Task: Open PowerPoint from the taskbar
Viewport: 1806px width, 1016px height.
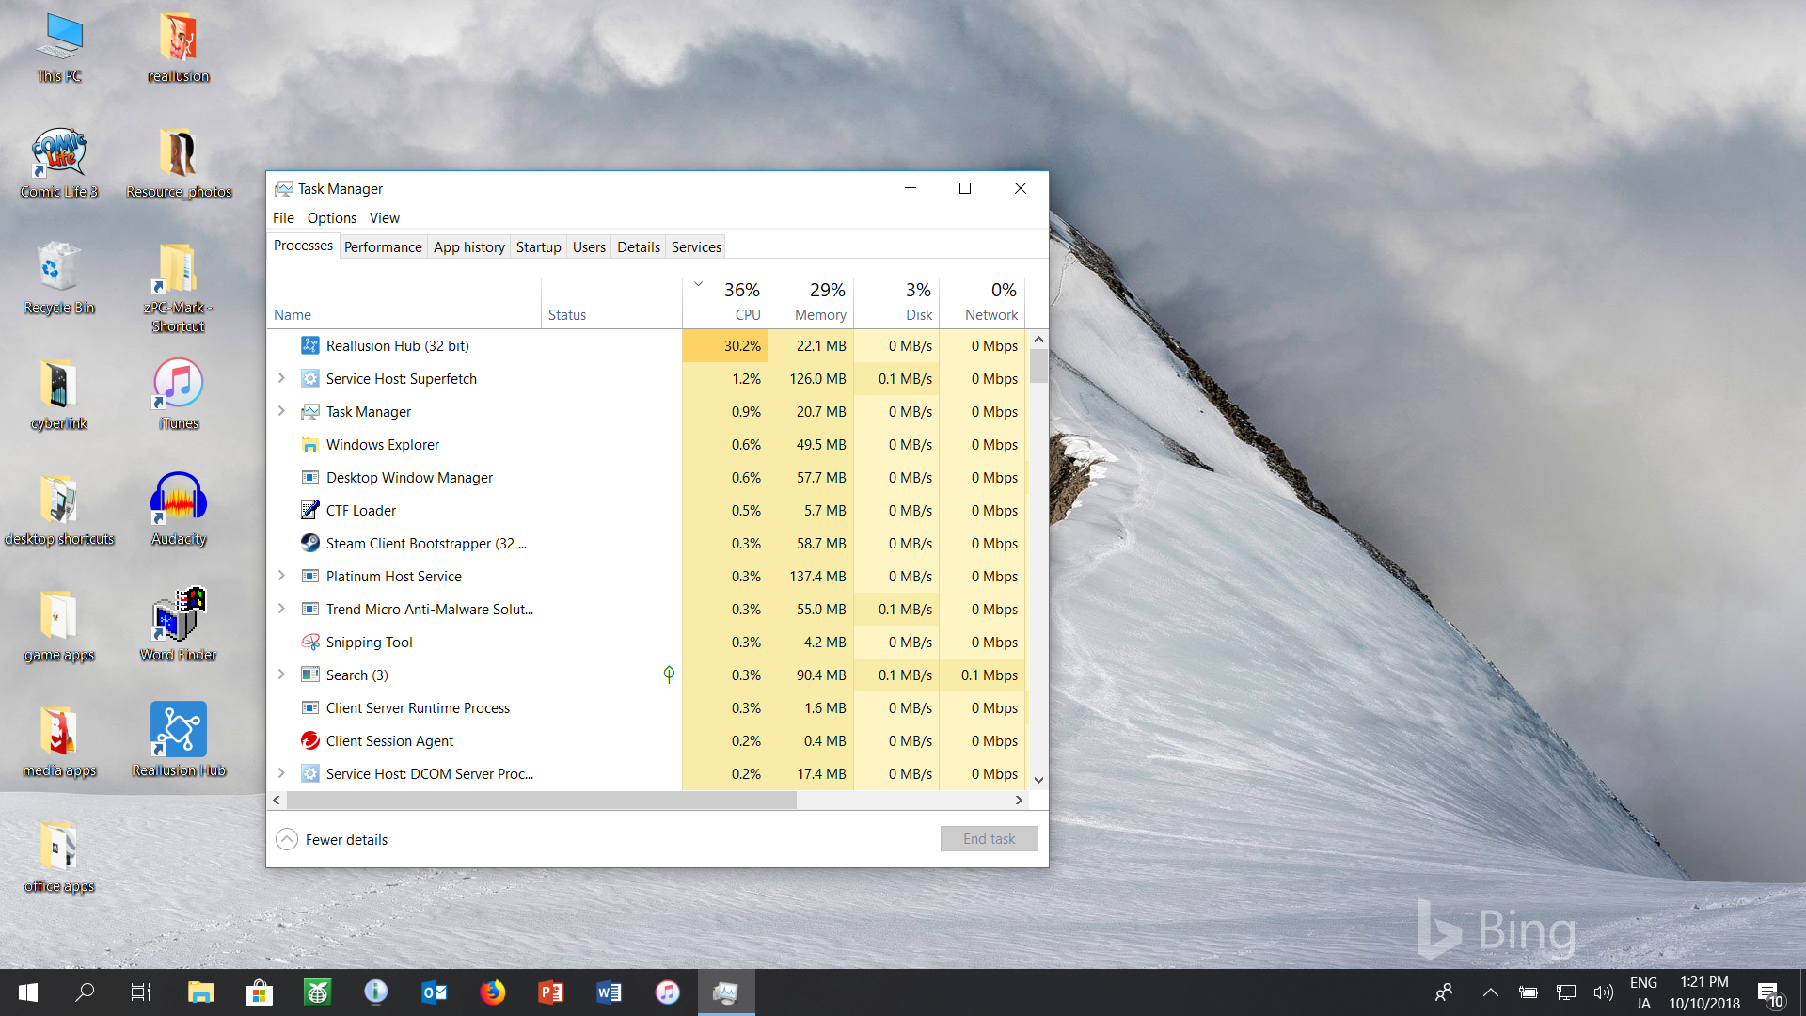Action: [x=550, y=992]
